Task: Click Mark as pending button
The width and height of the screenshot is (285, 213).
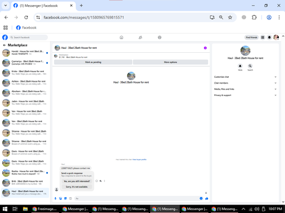Action: click(93, 62)
